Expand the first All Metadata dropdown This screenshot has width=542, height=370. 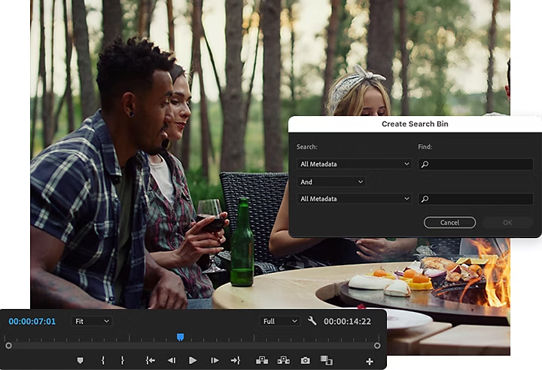(x=355, y=164)
